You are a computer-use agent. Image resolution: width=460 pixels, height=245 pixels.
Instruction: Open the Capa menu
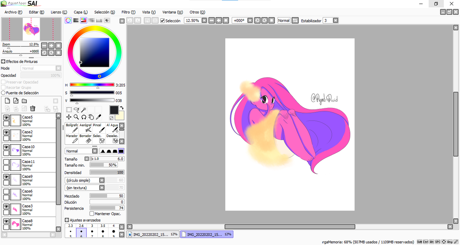tap(80, 12)
